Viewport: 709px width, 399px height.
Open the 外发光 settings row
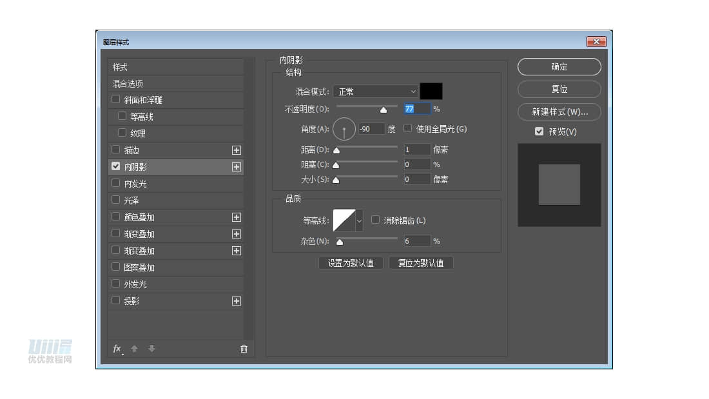click(x=175, y=284)
